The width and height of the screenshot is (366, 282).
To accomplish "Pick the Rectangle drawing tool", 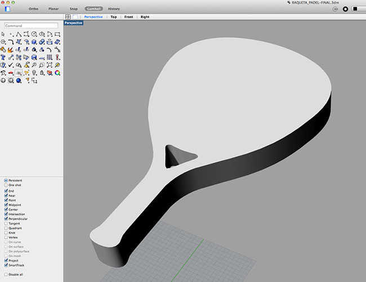I will (57, 34).
